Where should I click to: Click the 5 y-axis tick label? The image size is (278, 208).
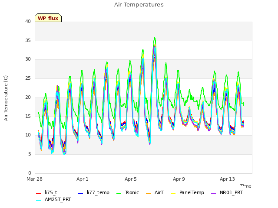click(30, 154)
